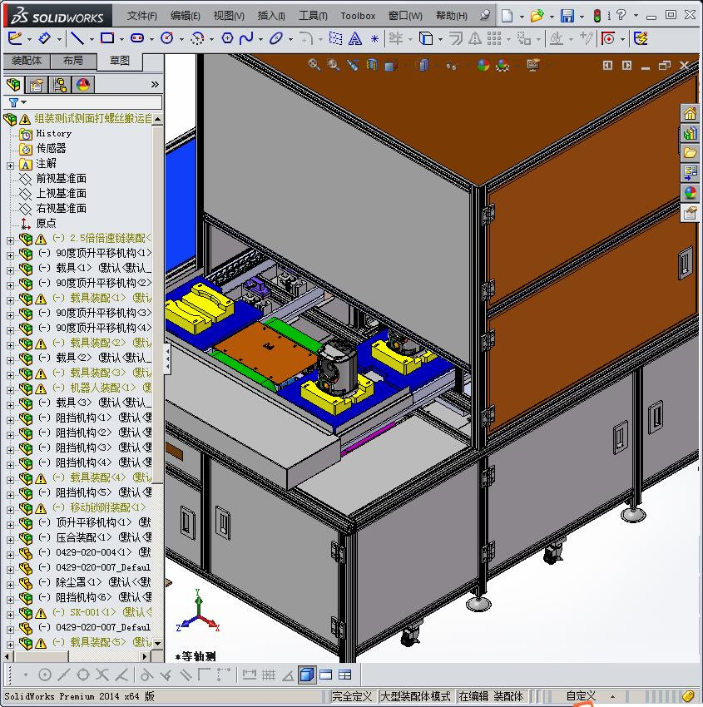Select the Spline sketch tool
The image size is (703, 707).
[x=246, y=39]
